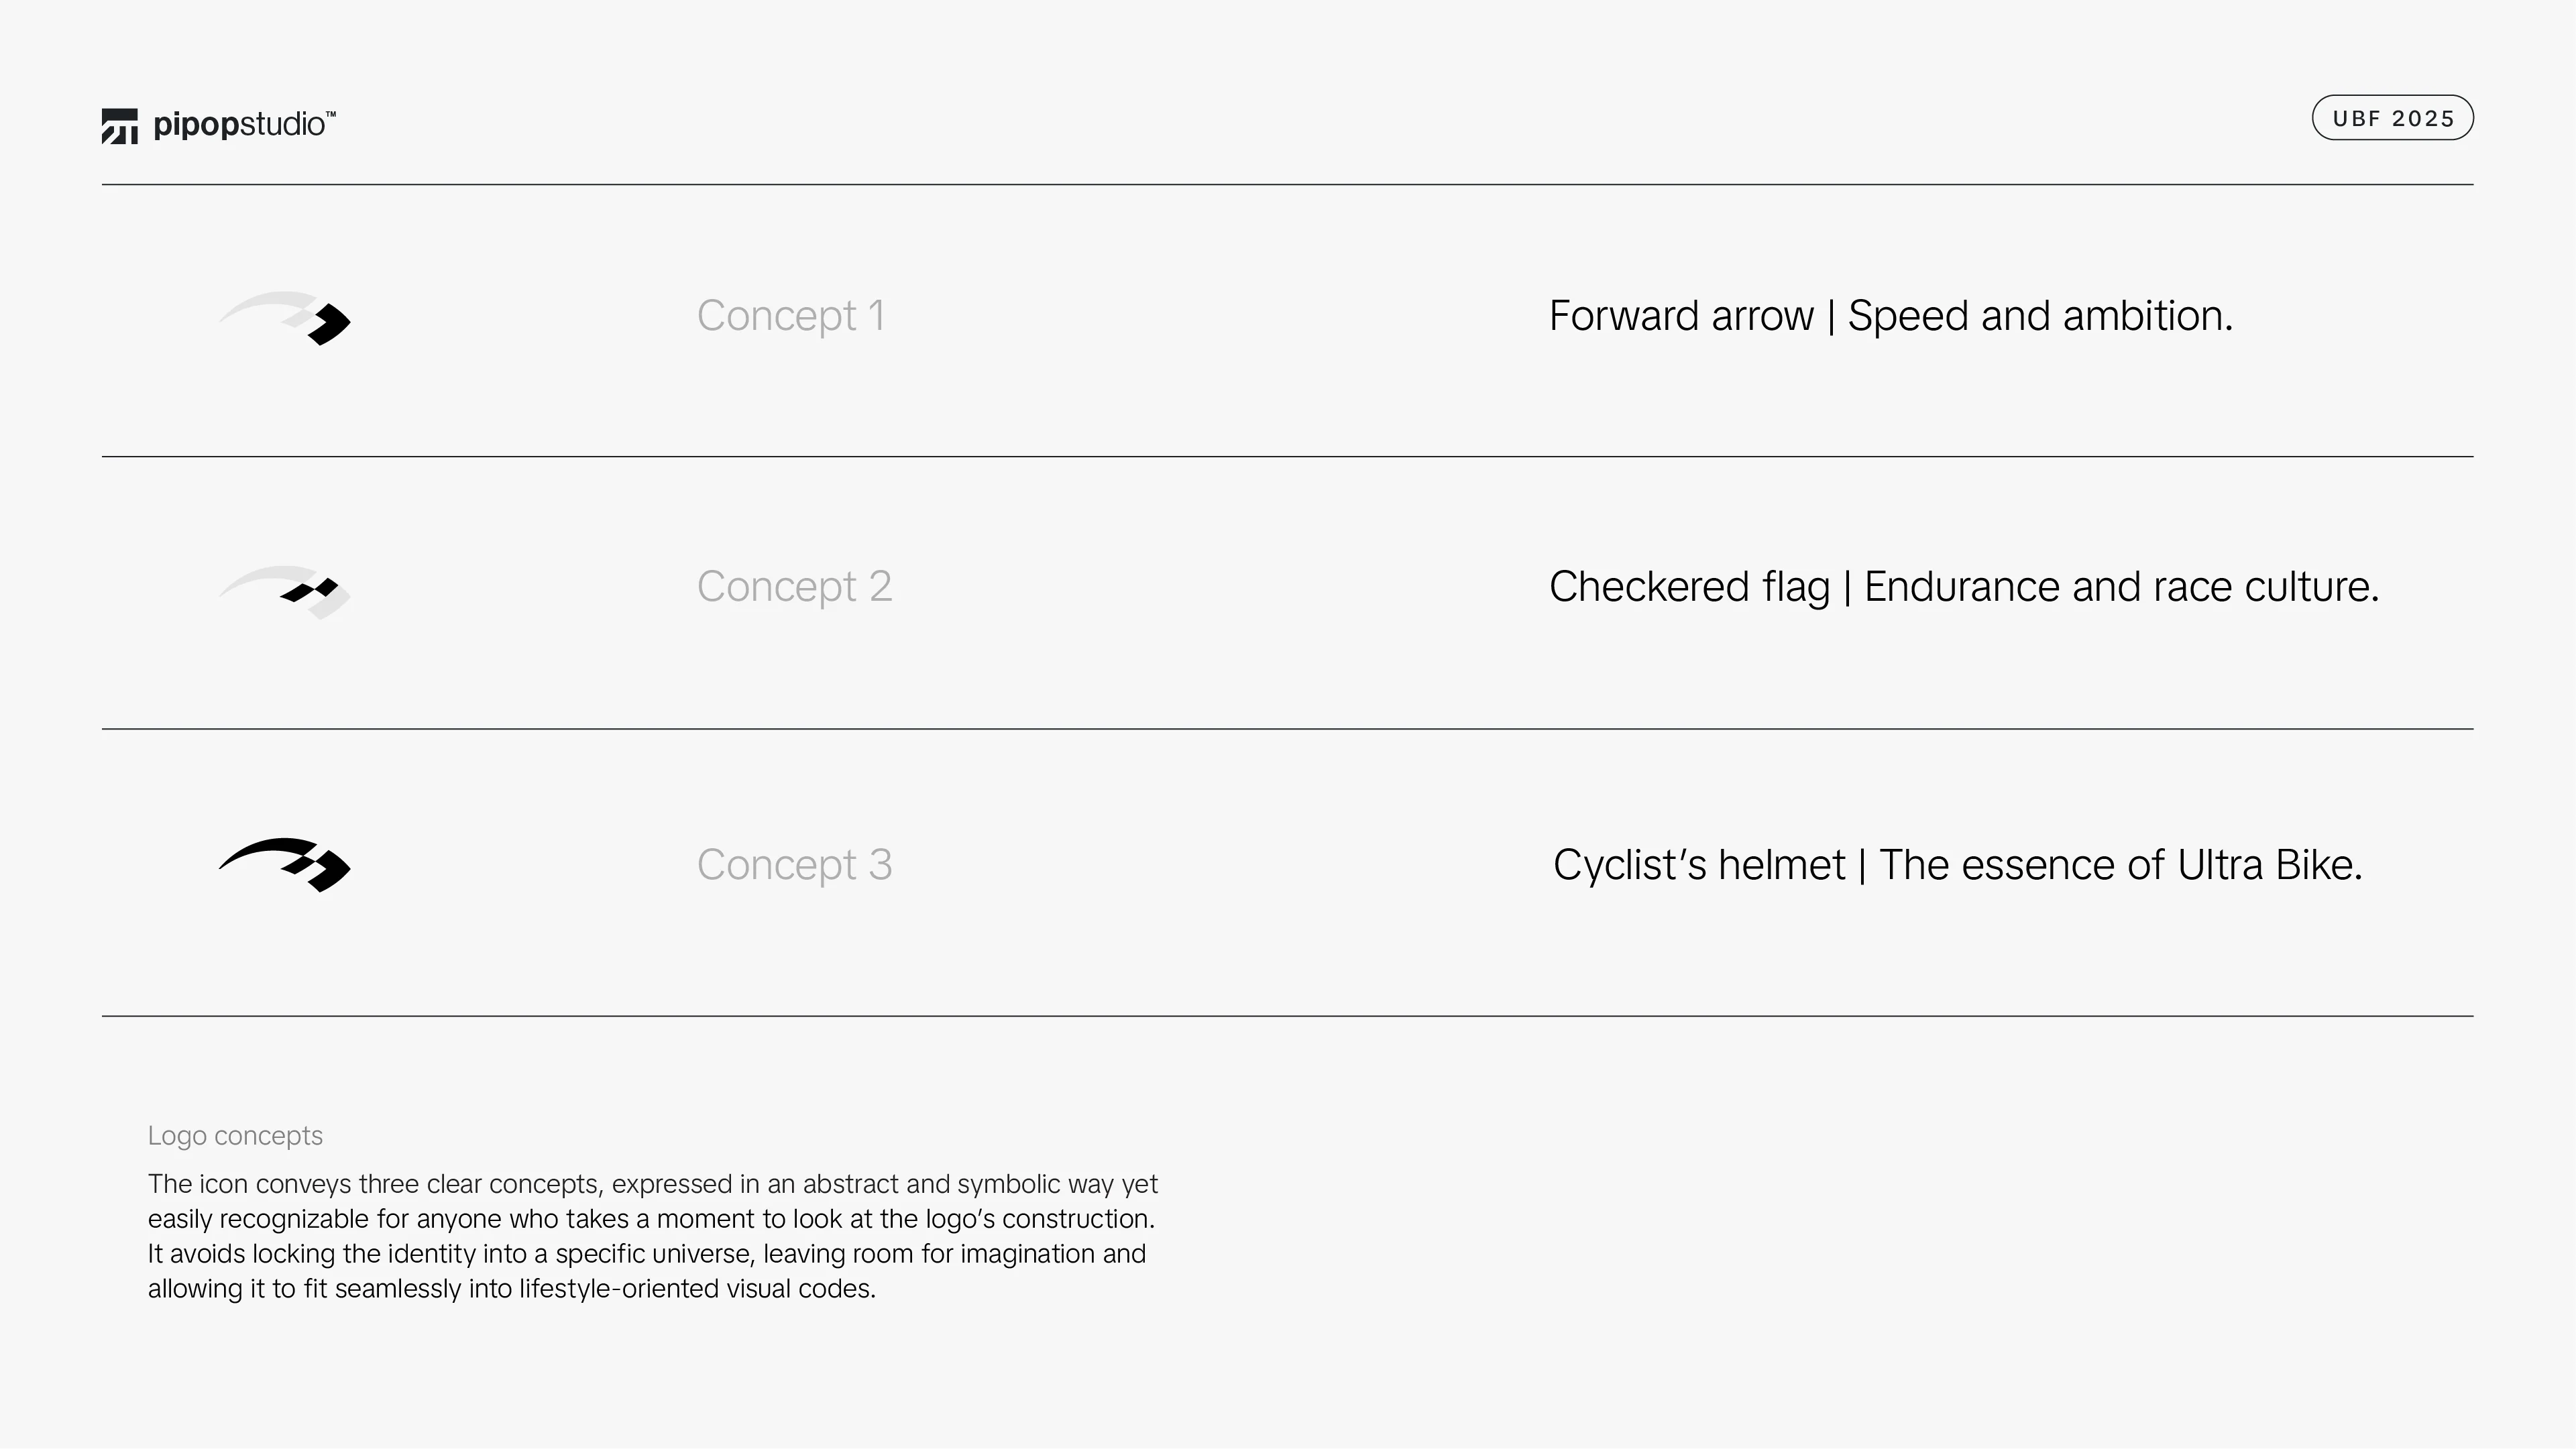Click the Concept 2 label
2576x1449 pixels.
(x=794, y=587)
